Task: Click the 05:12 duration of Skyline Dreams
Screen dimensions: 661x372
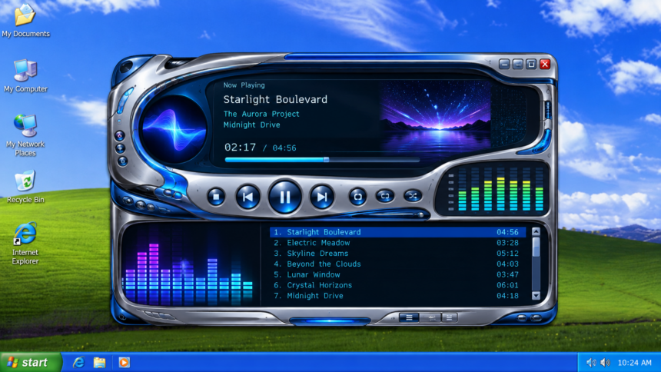Action: pyautogui.click(x=507, y=254)
